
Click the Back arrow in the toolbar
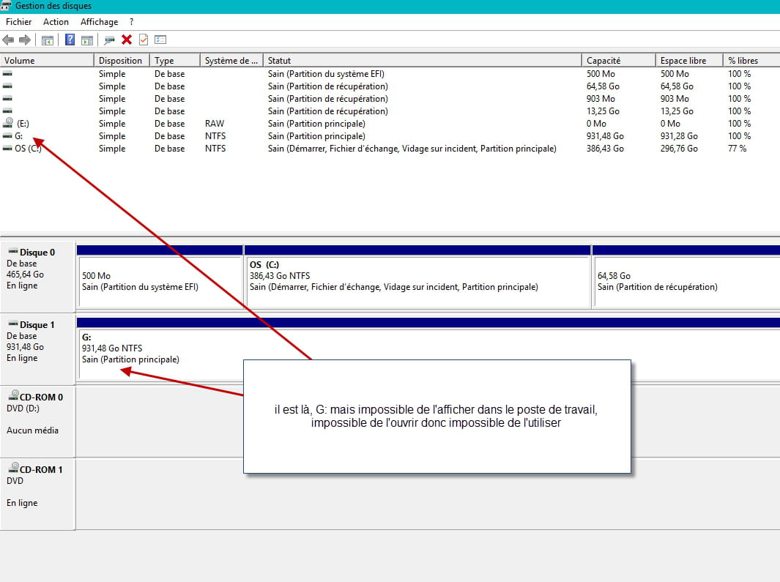click(8, 40)
